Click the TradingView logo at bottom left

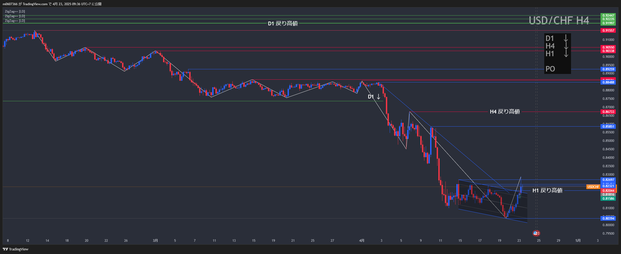[x=16, y=249]
